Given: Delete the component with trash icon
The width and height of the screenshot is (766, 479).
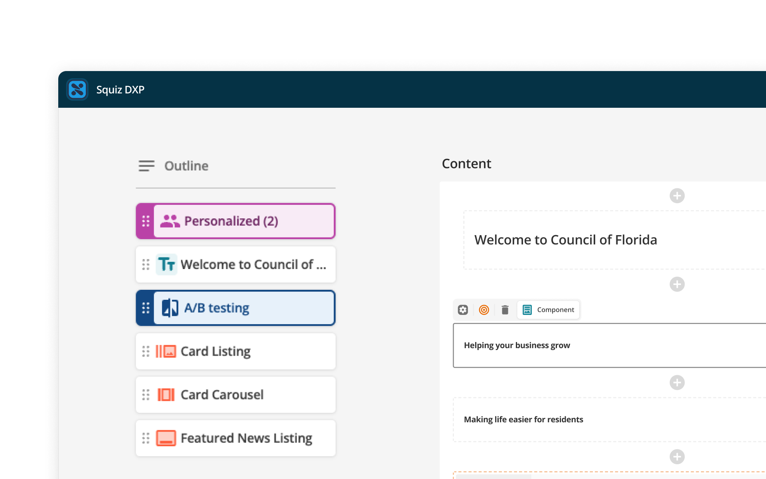Looking at the screenshot, I should click(x=505, y=310).
